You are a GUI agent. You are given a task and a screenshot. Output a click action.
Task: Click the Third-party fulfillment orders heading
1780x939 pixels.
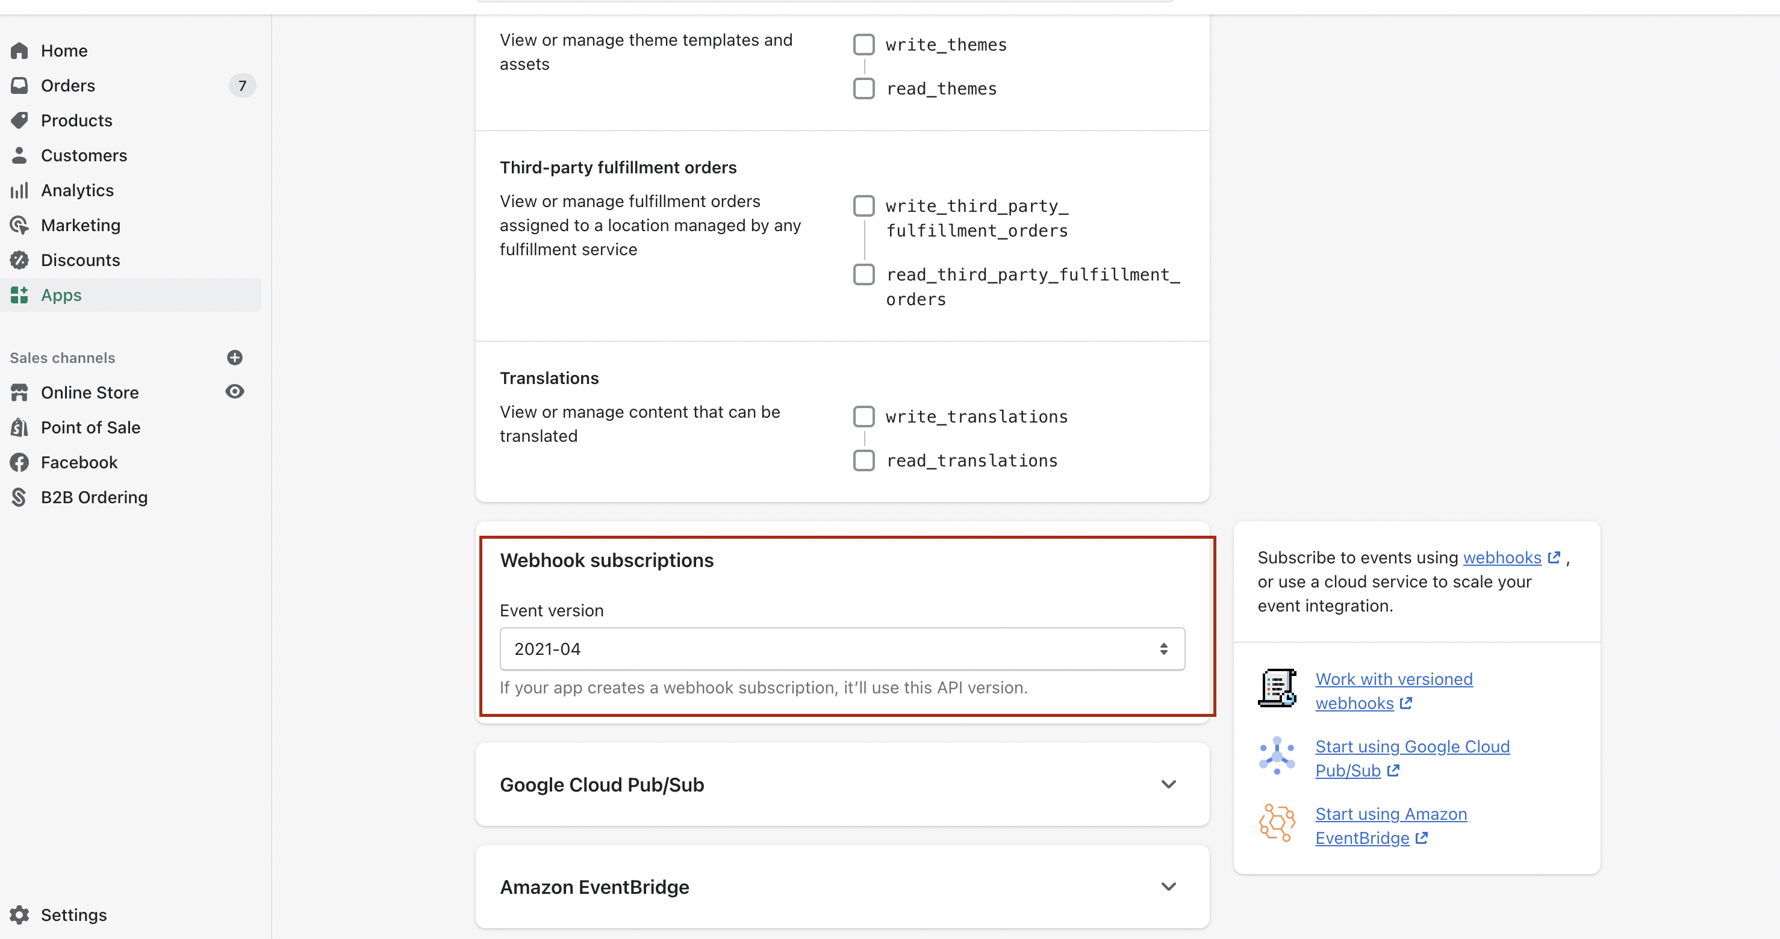pyautogui.click(x=618, y=167)
